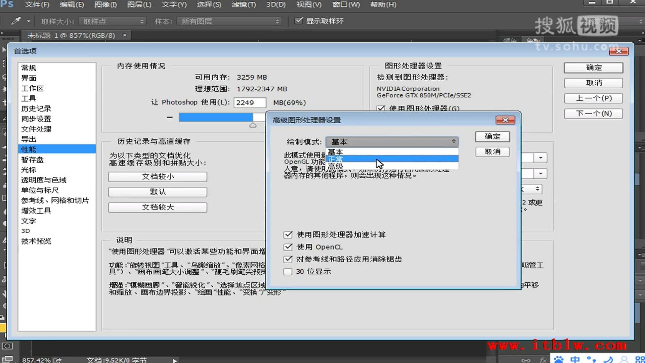The height and width of the screenshot is (363, 645).
Task: Open the 滤镜(T) menu
Action: tap(244, 4)
